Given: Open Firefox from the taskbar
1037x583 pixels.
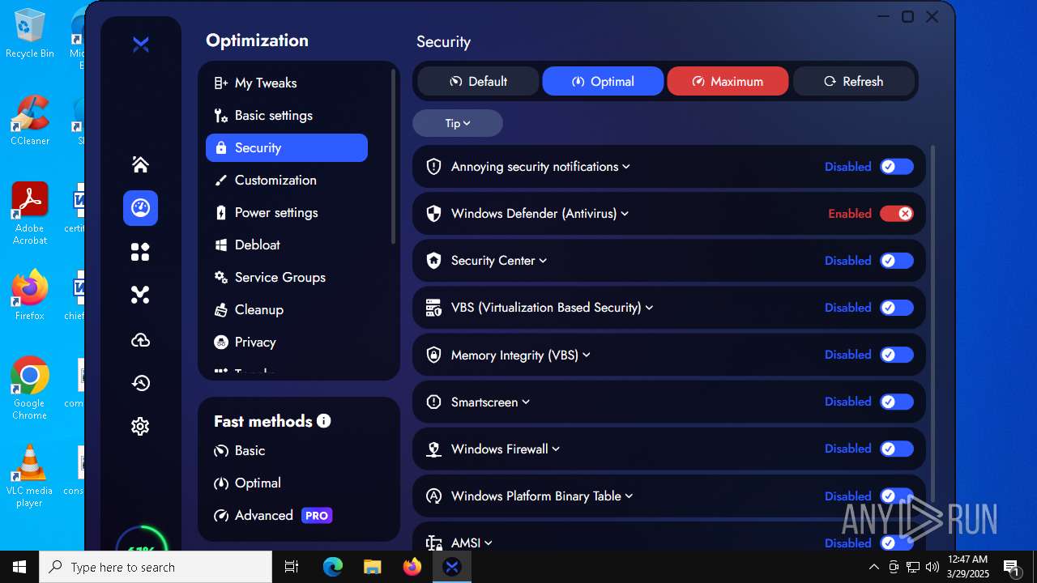Looking at the screenshot, I should point(412,567).
